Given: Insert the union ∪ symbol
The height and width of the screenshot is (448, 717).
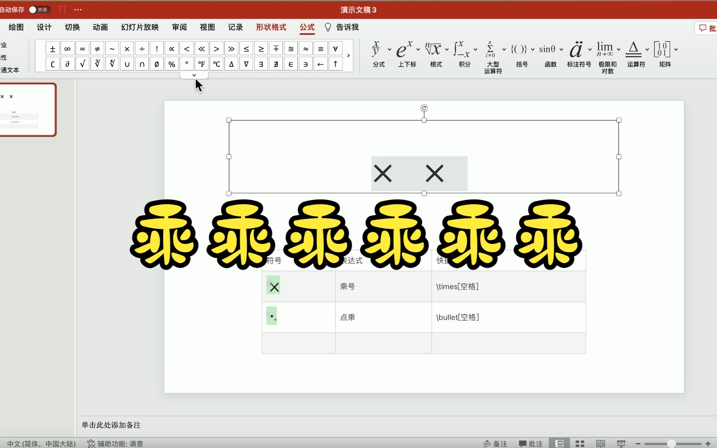Looking at the screenshot, I should [x=127, y=64].
